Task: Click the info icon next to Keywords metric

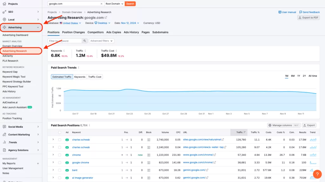Action: click(64, 51)
